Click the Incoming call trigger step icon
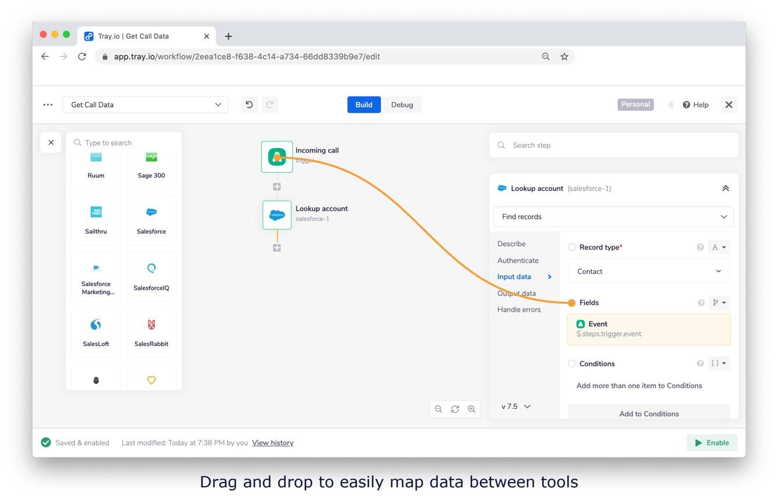This screenshot has height=500, width=778. pos(277,157)
